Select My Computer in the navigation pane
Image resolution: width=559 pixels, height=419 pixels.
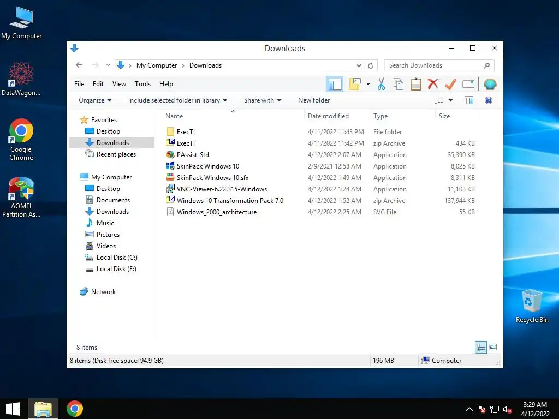pyautogui.click(x=111, y=177)
